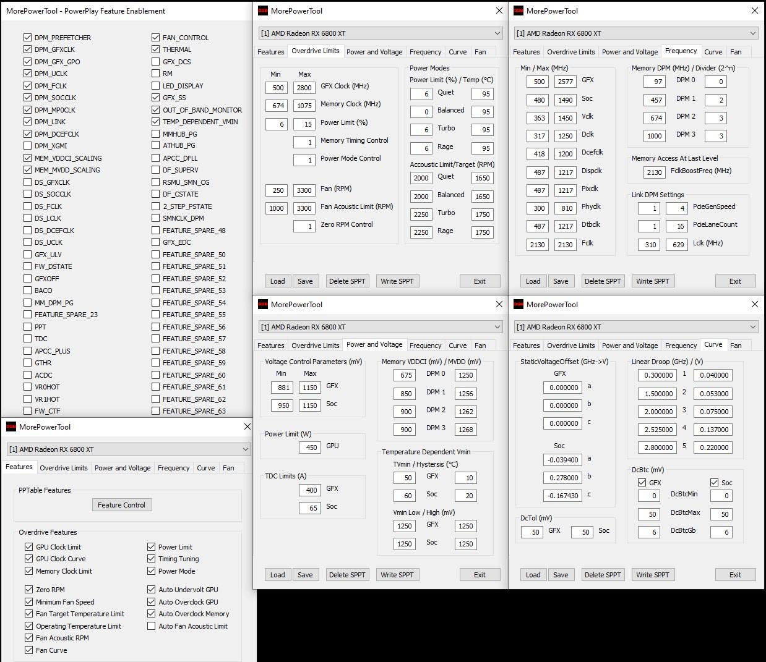Image resolution: width=766 pixels, height=662 pixels.
Task: Click the FclkBoostFreq field
Action: 654,172
